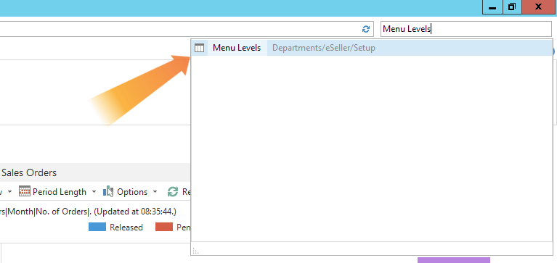Click the table icon beside Menu Levels result
The height and width of the screenshot is (263, 557).
tap(200, 48)
